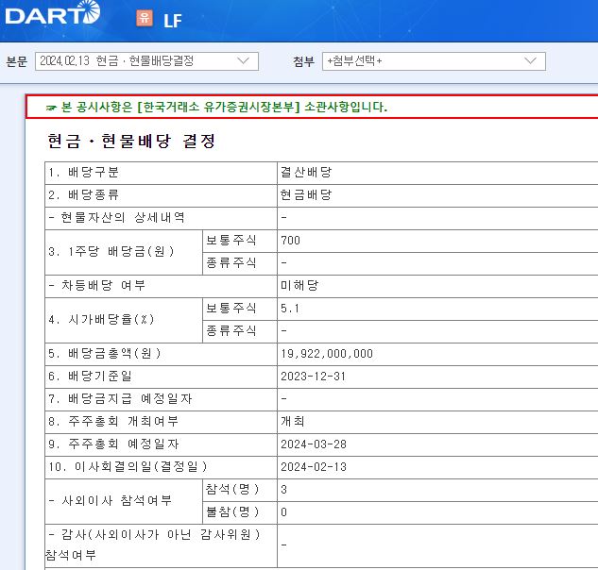Viewport: 598px width, 570px height.
Task: Select the total amount 19,922,000,000
Action: [x=327, y=354]
